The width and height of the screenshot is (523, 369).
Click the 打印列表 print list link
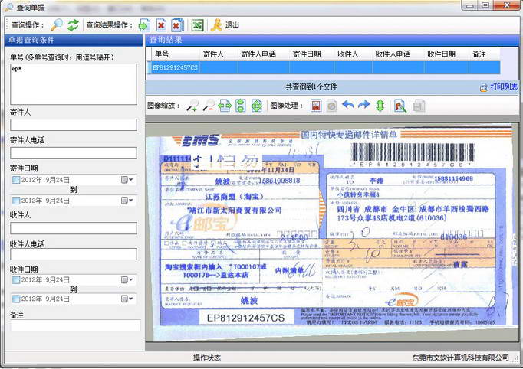tap(504, 87)
